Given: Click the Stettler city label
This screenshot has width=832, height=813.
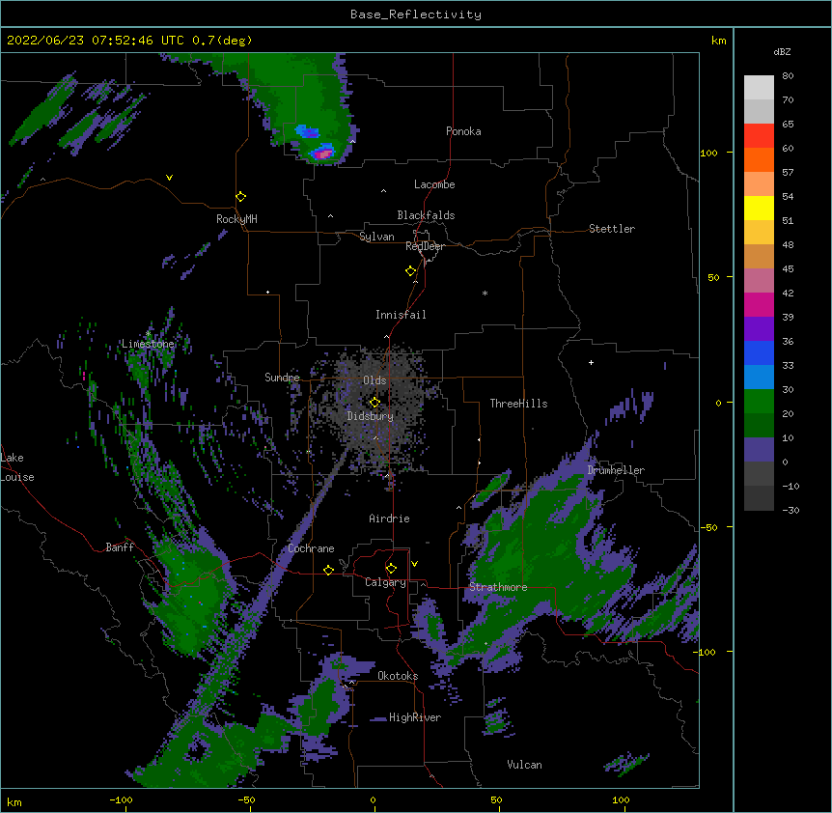Looking at the screenshot, I should click(612, 229).
